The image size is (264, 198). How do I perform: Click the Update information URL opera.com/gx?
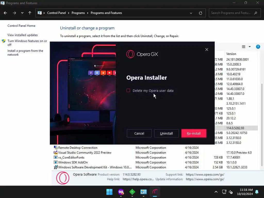tap(205, 179)
